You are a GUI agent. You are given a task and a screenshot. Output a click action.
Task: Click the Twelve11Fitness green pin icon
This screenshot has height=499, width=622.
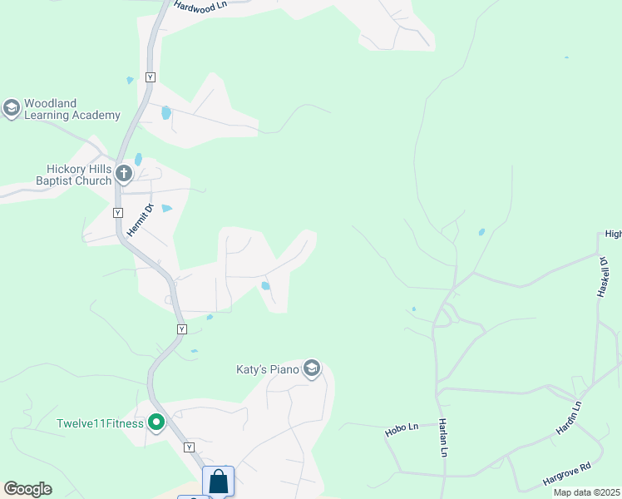156,422
